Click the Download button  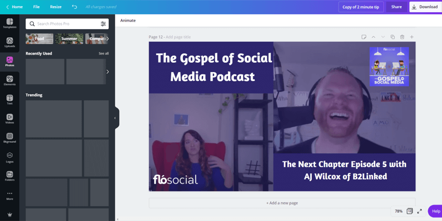coord(425,7)
